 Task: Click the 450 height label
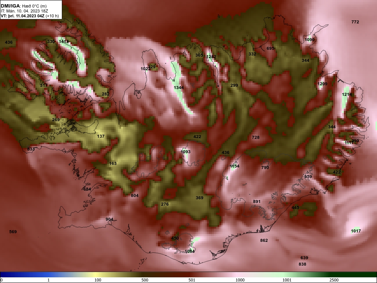click(175, 238)
